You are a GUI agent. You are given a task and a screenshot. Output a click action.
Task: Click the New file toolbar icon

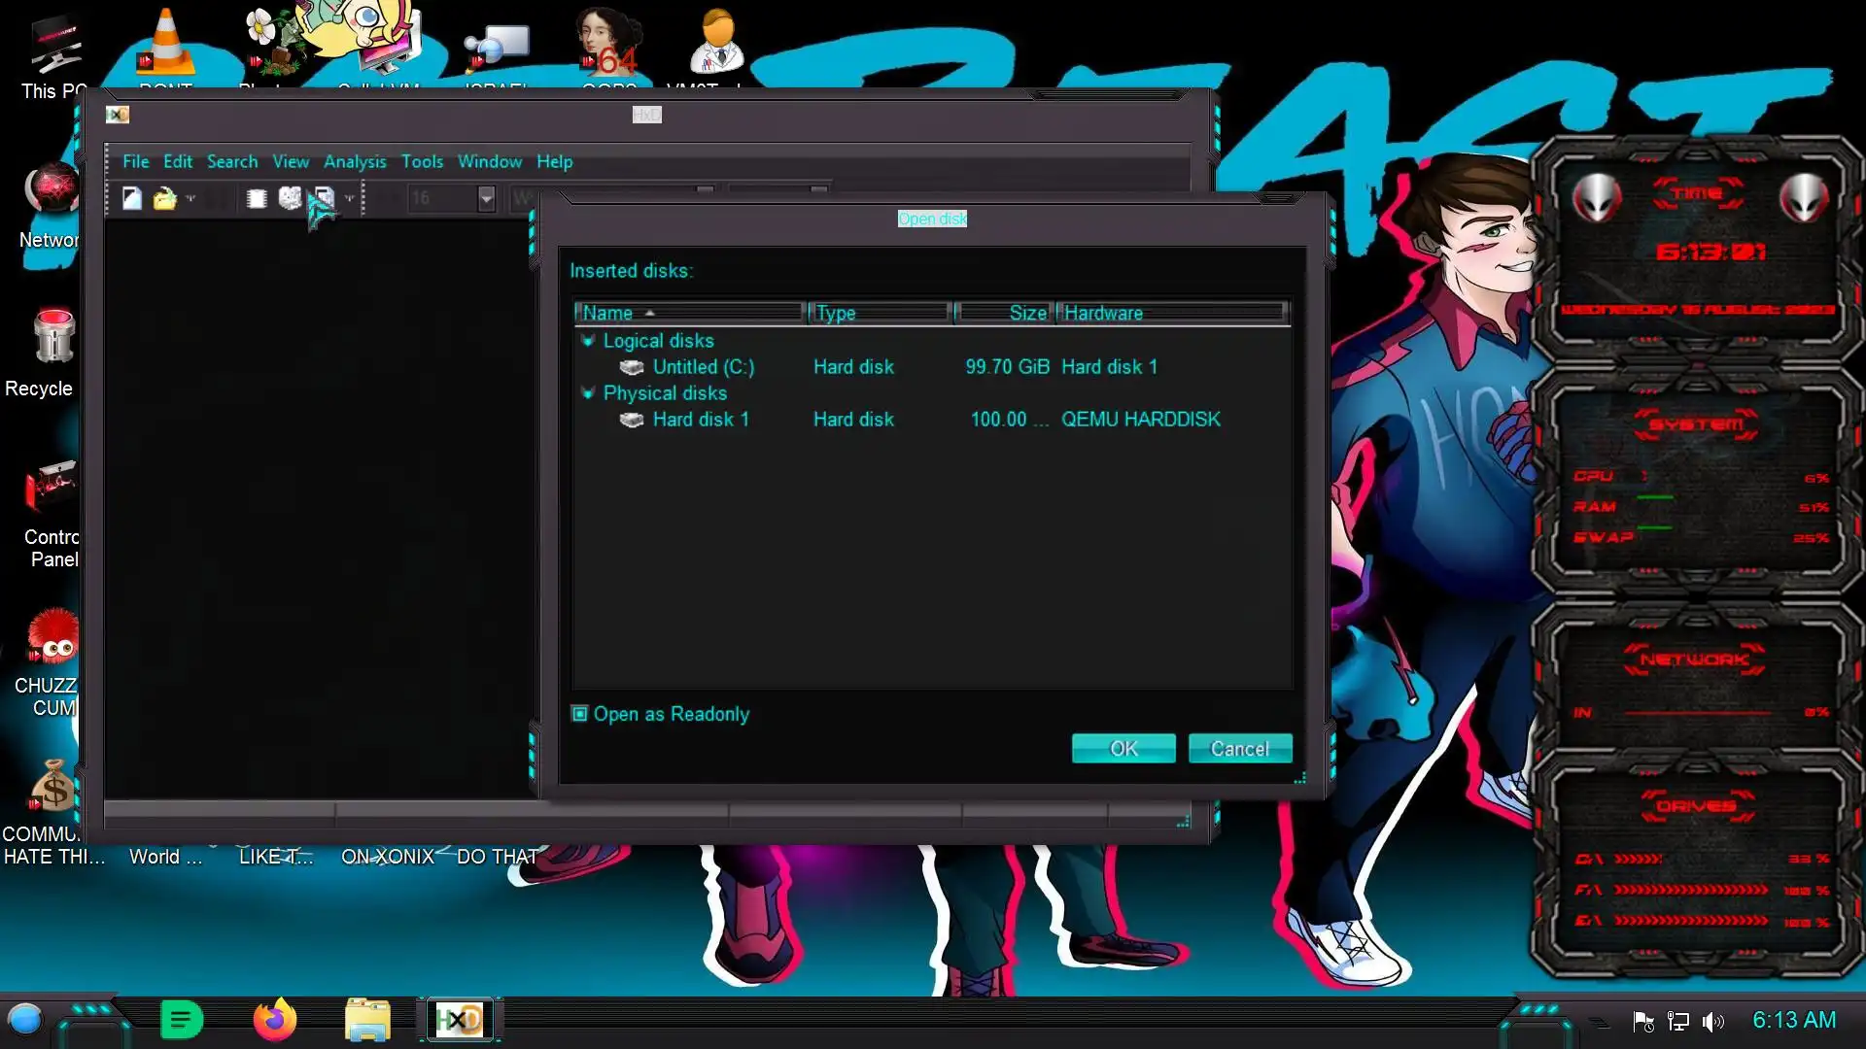click(x=131, y=198)
